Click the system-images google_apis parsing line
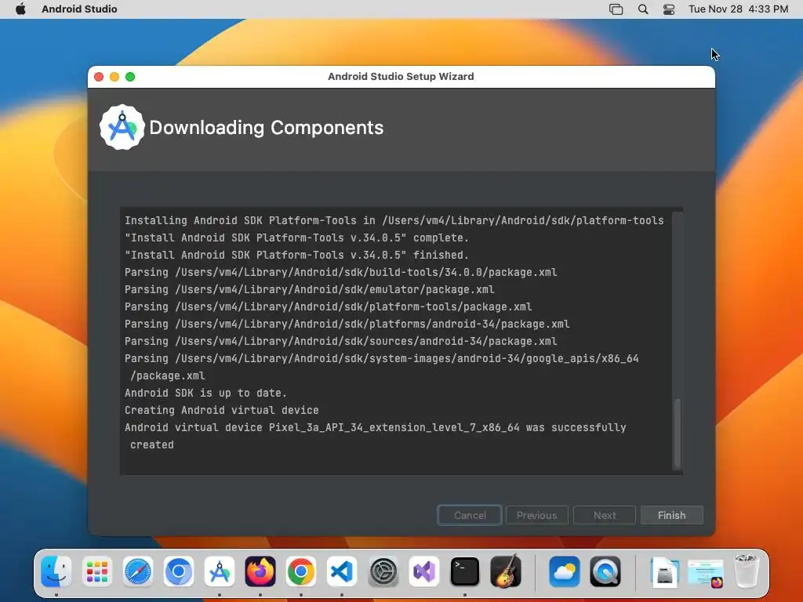This screenshot has height=602, width=803. [x=382, y=367]
